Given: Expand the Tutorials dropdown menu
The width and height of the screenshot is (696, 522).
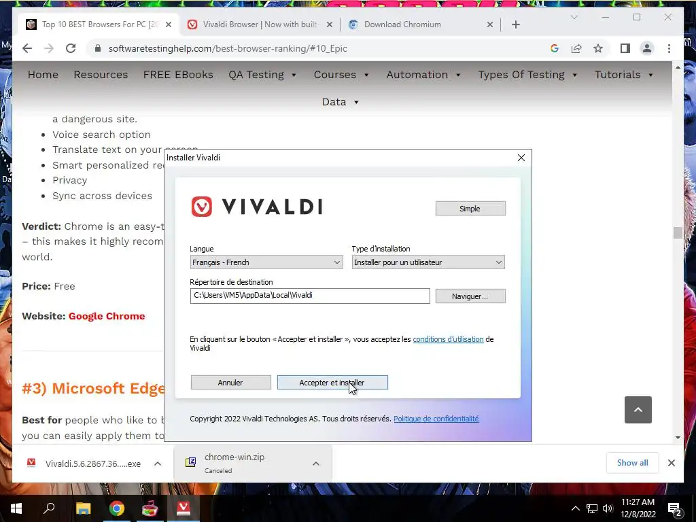Looking at the screenshot, I should click(624, 75).
